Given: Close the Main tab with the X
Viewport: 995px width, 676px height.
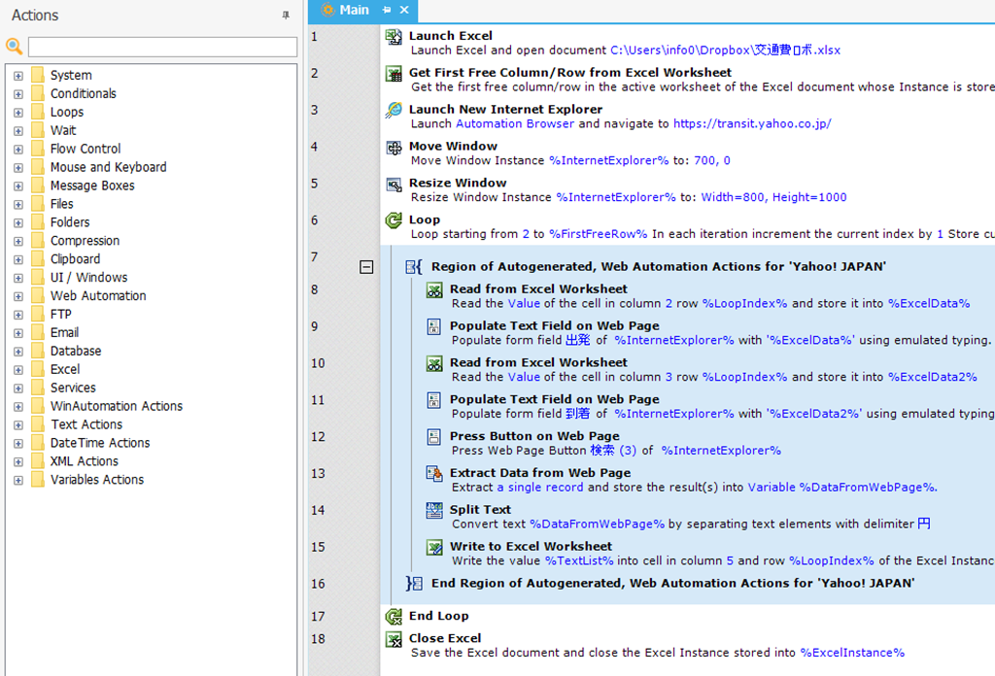Looking at the screenshot, I should click(x=404, y=10).
